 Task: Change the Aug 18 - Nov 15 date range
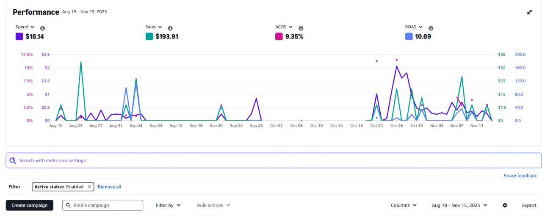pos(459,205)
